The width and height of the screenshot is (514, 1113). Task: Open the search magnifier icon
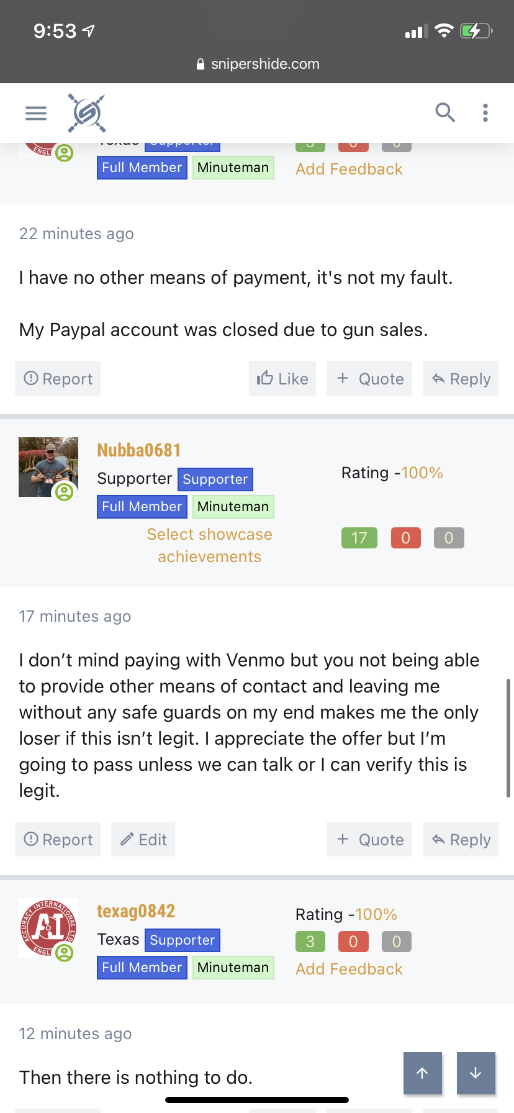click(x=445, y=112)
